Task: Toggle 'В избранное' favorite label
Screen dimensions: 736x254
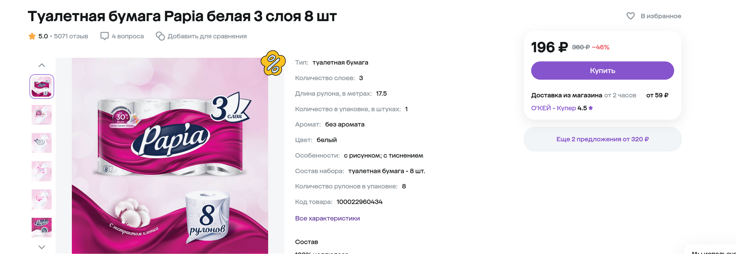Action: coord(661,16)
